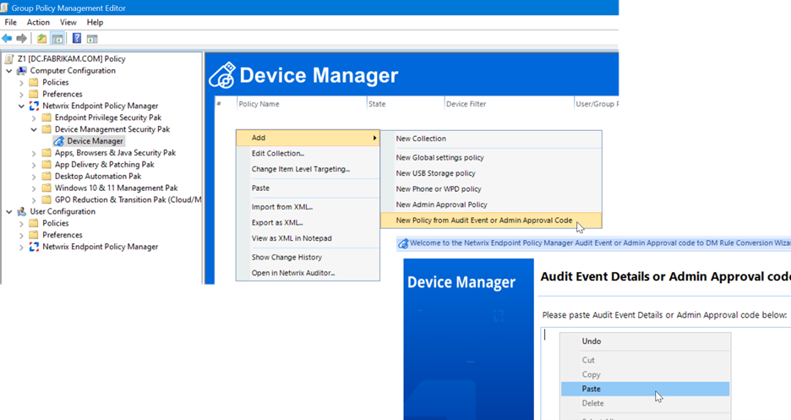Click the User Configuration icon
The height and width of the screenshot is (420, 791).
coord(22,211)
